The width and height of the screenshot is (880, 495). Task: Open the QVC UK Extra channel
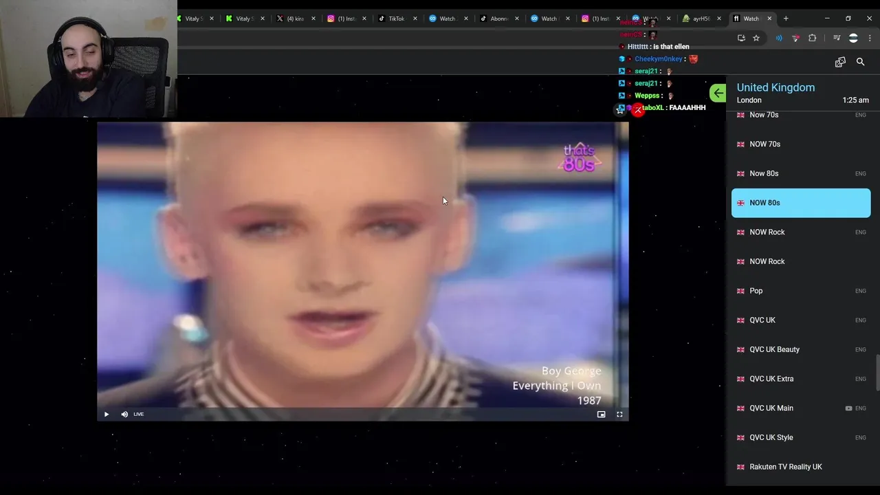click(801, 379)
